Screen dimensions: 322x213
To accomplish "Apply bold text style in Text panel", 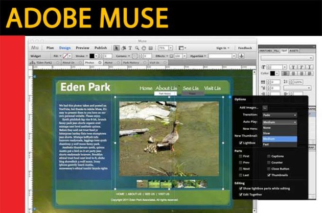I will point(293,67).
